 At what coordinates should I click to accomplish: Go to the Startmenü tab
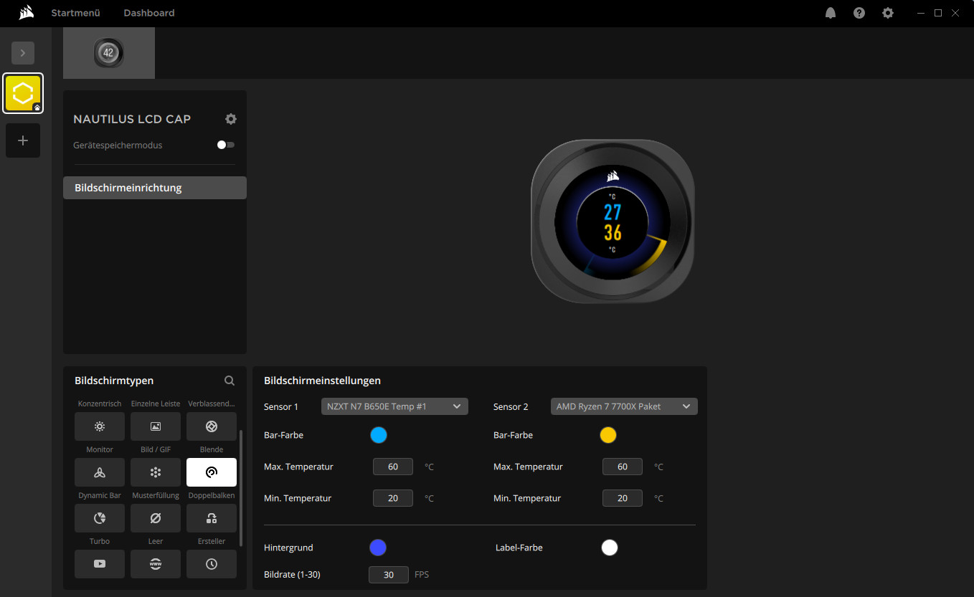(75, 13)
